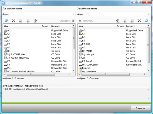
Task: Refresh the local machine file list
Action: click(x=6, y=21)
